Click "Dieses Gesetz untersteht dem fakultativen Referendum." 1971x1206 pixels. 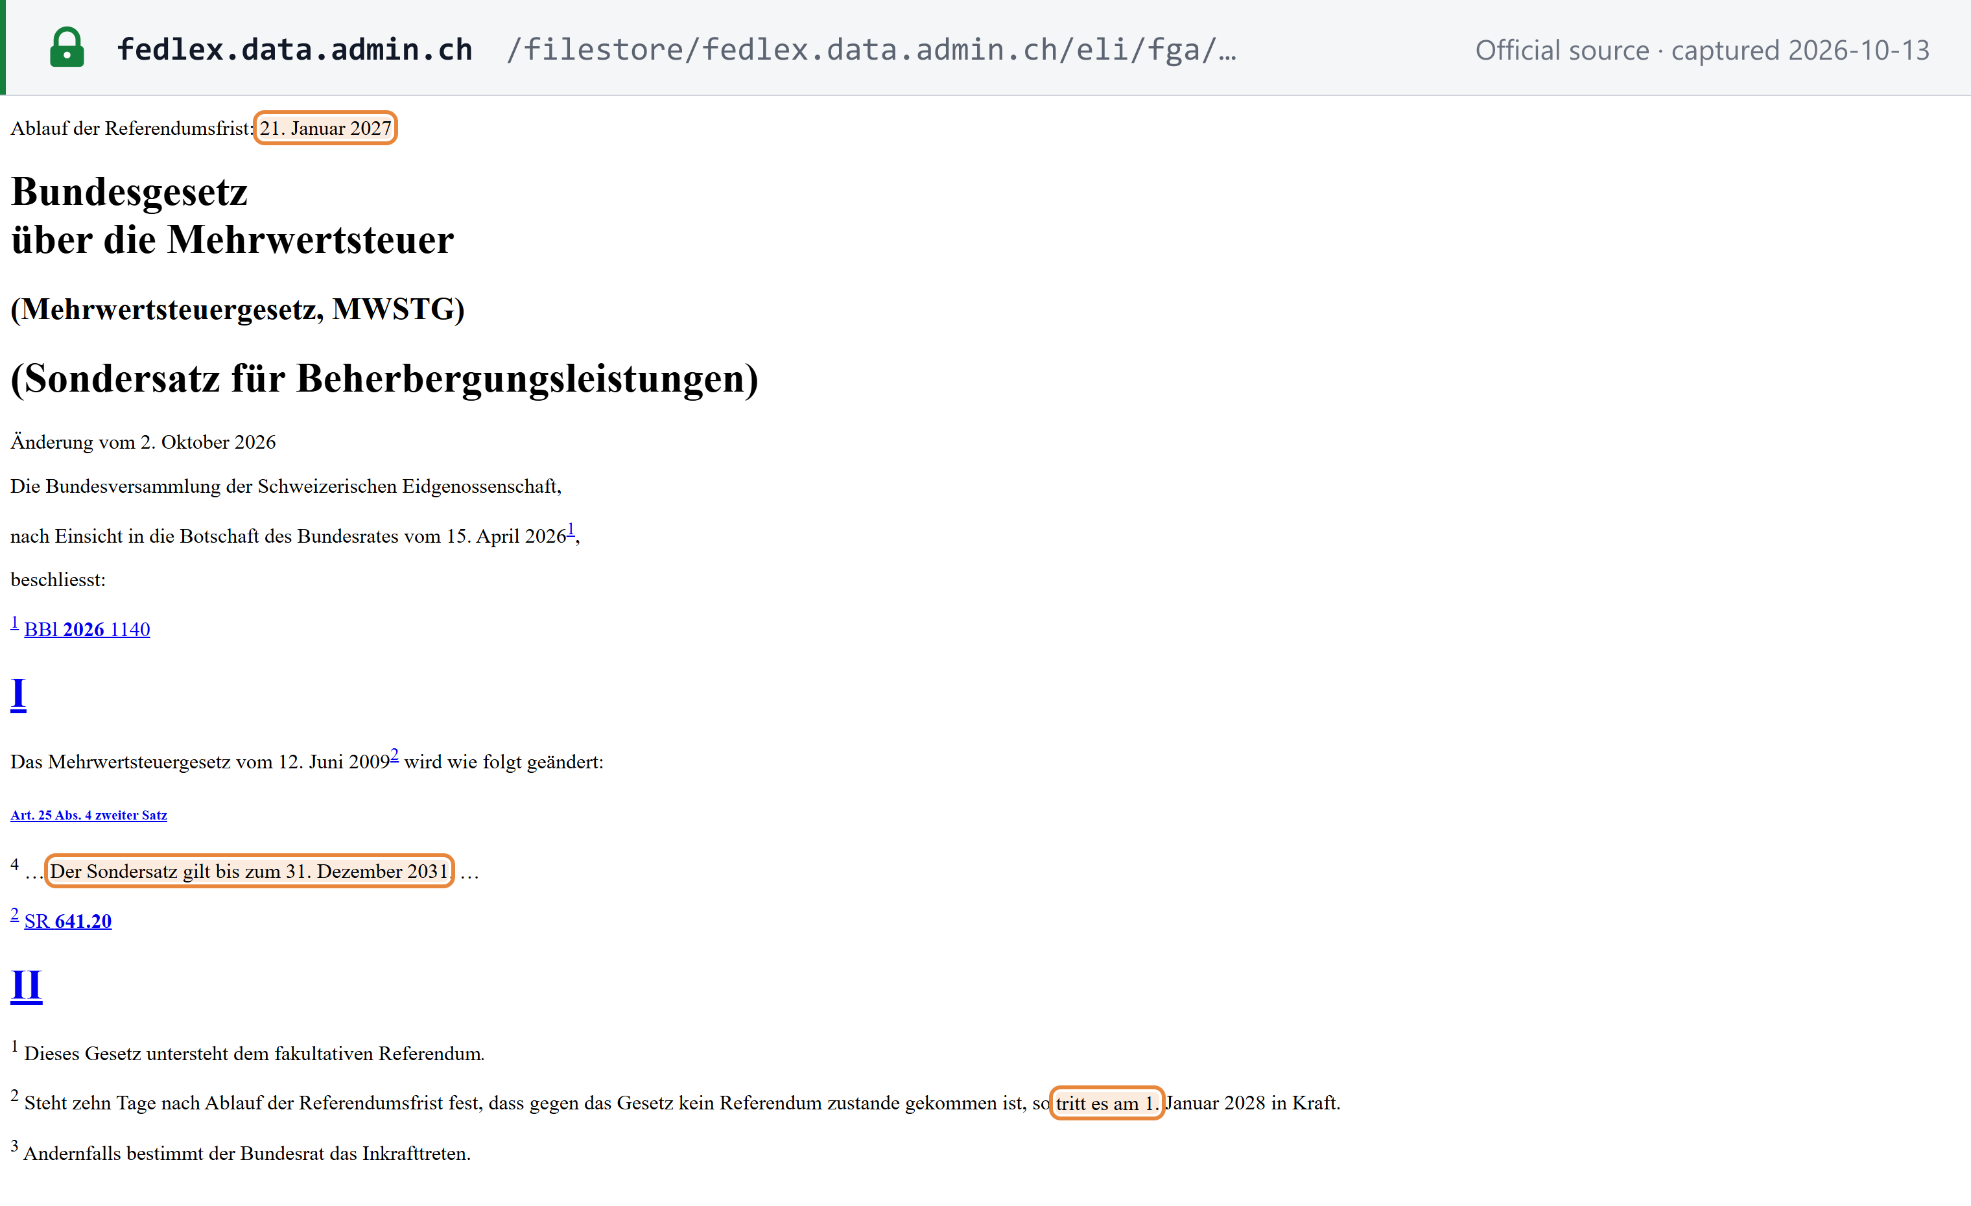[x=254, y=1053]
